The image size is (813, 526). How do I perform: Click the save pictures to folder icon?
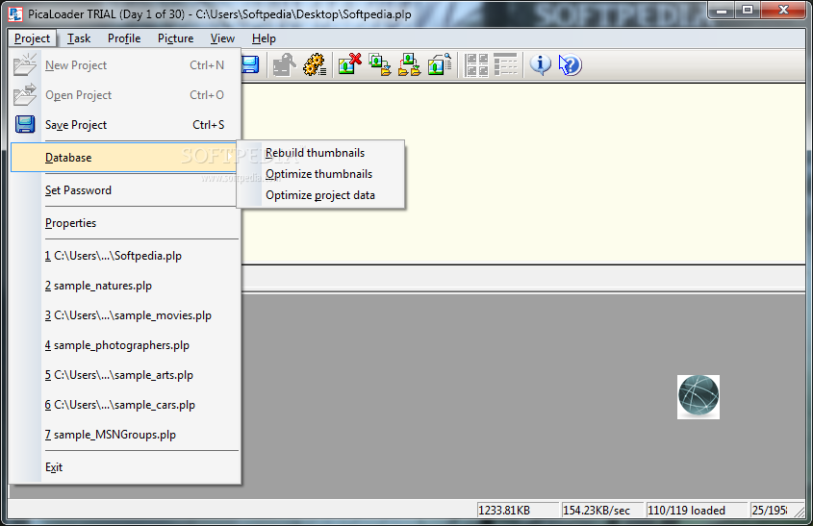[x=380, y=64]
